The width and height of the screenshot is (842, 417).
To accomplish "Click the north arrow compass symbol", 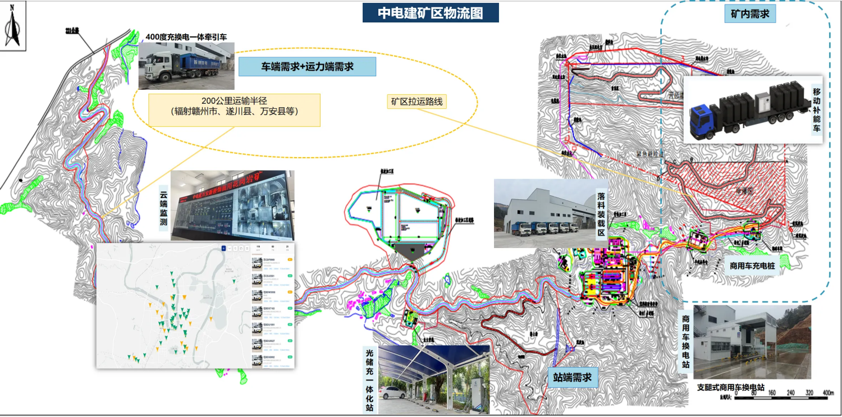I will (12, 30).
